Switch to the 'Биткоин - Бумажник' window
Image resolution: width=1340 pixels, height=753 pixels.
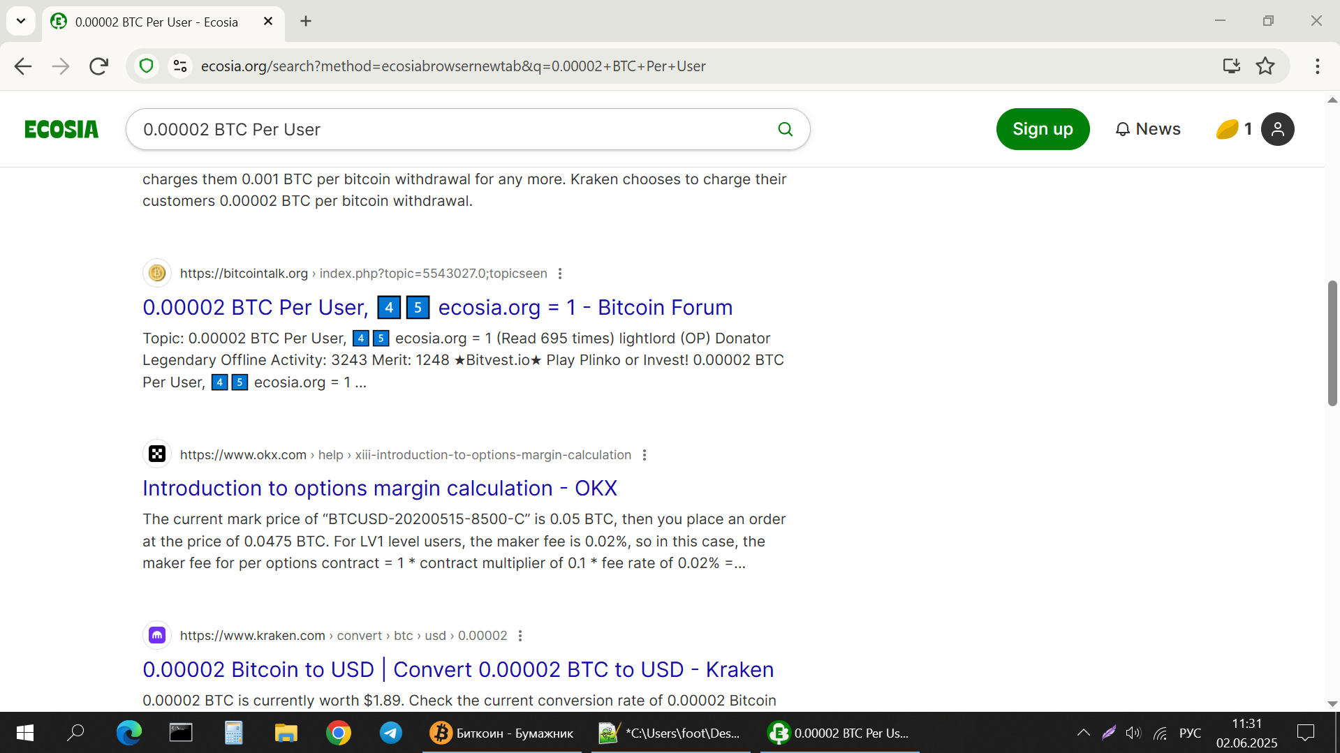coord(502,733)
